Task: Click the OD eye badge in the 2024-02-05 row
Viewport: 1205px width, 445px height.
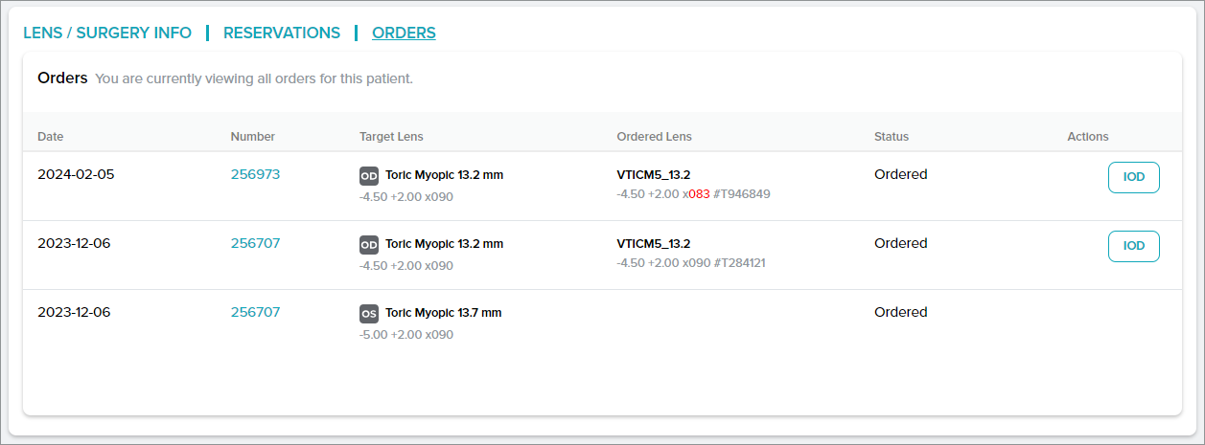Action: [x=369, y=176]
